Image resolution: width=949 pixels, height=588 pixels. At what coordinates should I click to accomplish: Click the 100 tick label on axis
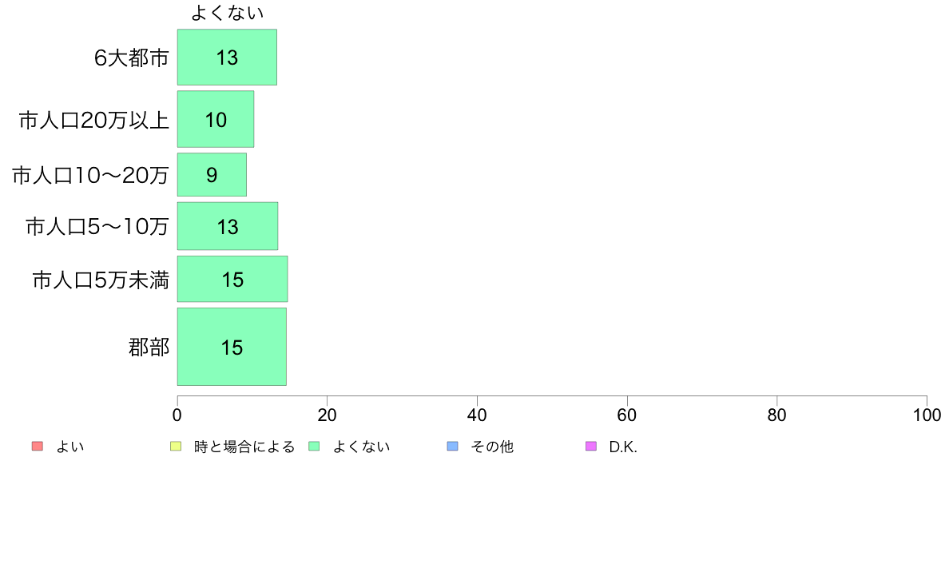(927, 415)
